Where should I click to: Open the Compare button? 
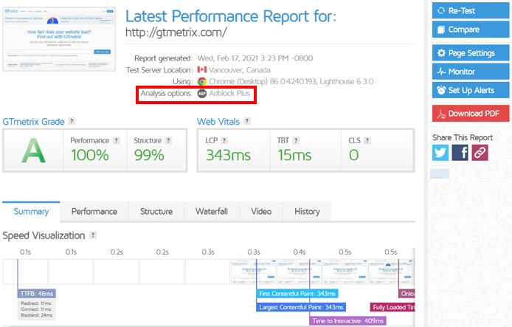pyautogui.click(x=470, y=30)
